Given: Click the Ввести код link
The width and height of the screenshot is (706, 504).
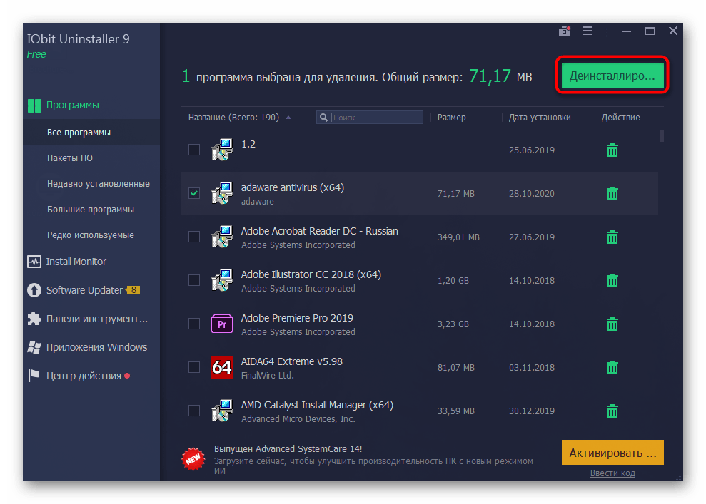Looking at the screenshot, I should 612,473.
